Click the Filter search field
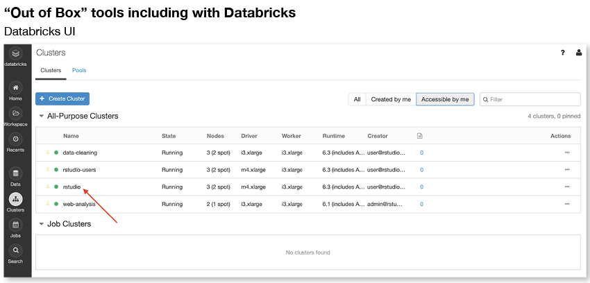This screenshot has width=590, height=283. [x=530, y=99]
